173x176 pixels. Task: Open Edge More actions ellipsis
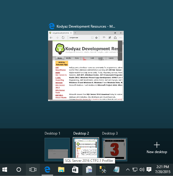point(121,38)
